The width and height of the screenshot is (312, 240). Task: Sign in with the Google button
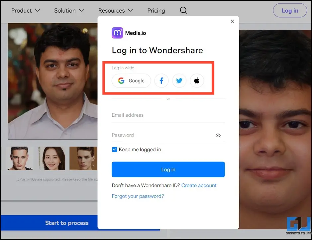point(131,81)
